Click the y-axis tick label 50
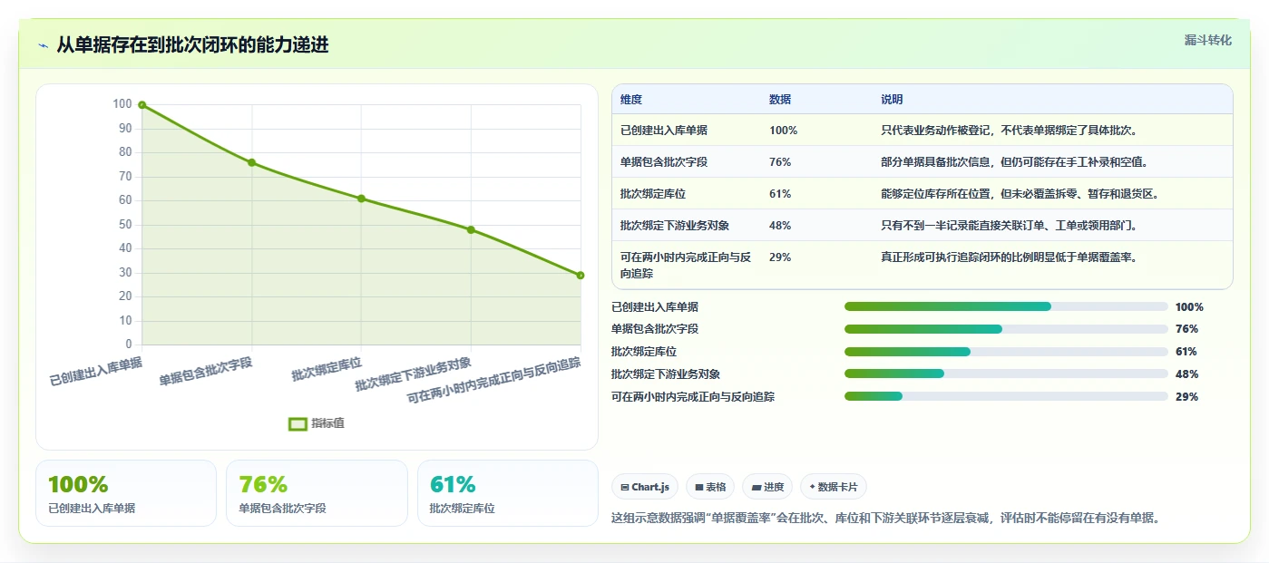Image resolution: width=1269 pixels, height=563 pixels. point(123,225)
